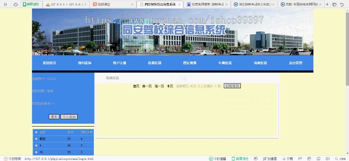Viewport: 349px width, 161px height.
Task: Click the 末页 pagination link
Action: 170,86
